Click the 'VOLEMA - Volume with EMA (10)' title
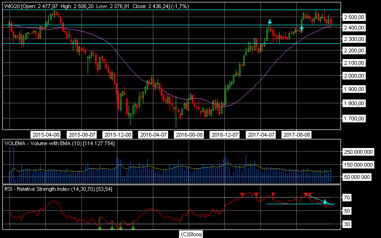This screenshot has height=238, width=381. click(43, 144)
